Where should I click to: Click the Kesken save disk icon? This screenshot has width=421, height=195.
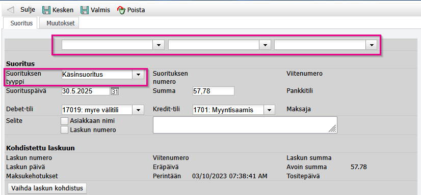point(47,10)
